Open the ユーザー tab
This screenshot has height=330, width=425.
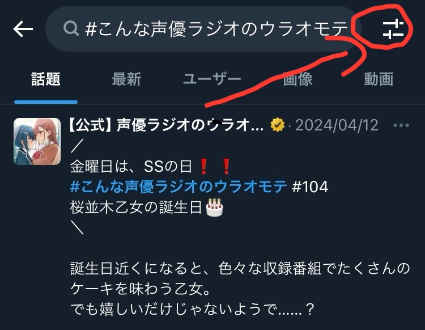point(212,79)
